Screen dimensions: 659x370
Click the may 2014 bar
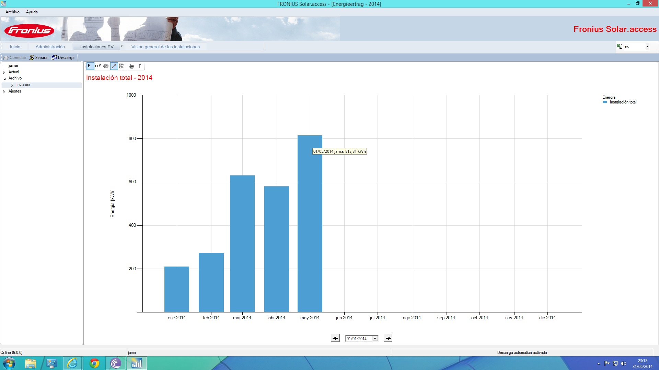(x=310, y=224)
